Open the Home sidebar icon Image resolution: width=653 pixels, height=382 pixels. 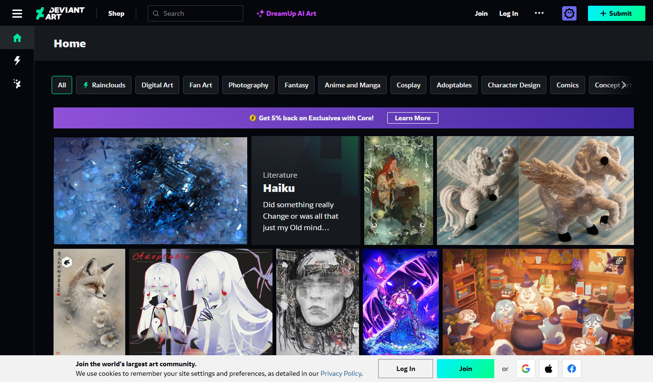click(x=17, y=38)
